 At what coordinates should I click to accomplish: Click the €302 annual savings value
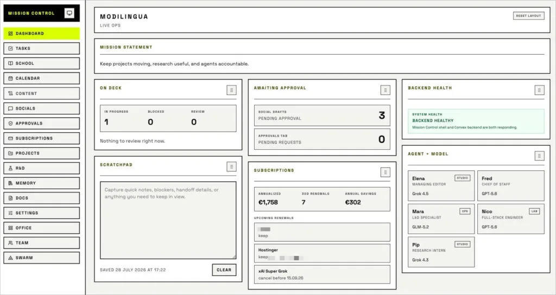[353, 203]
